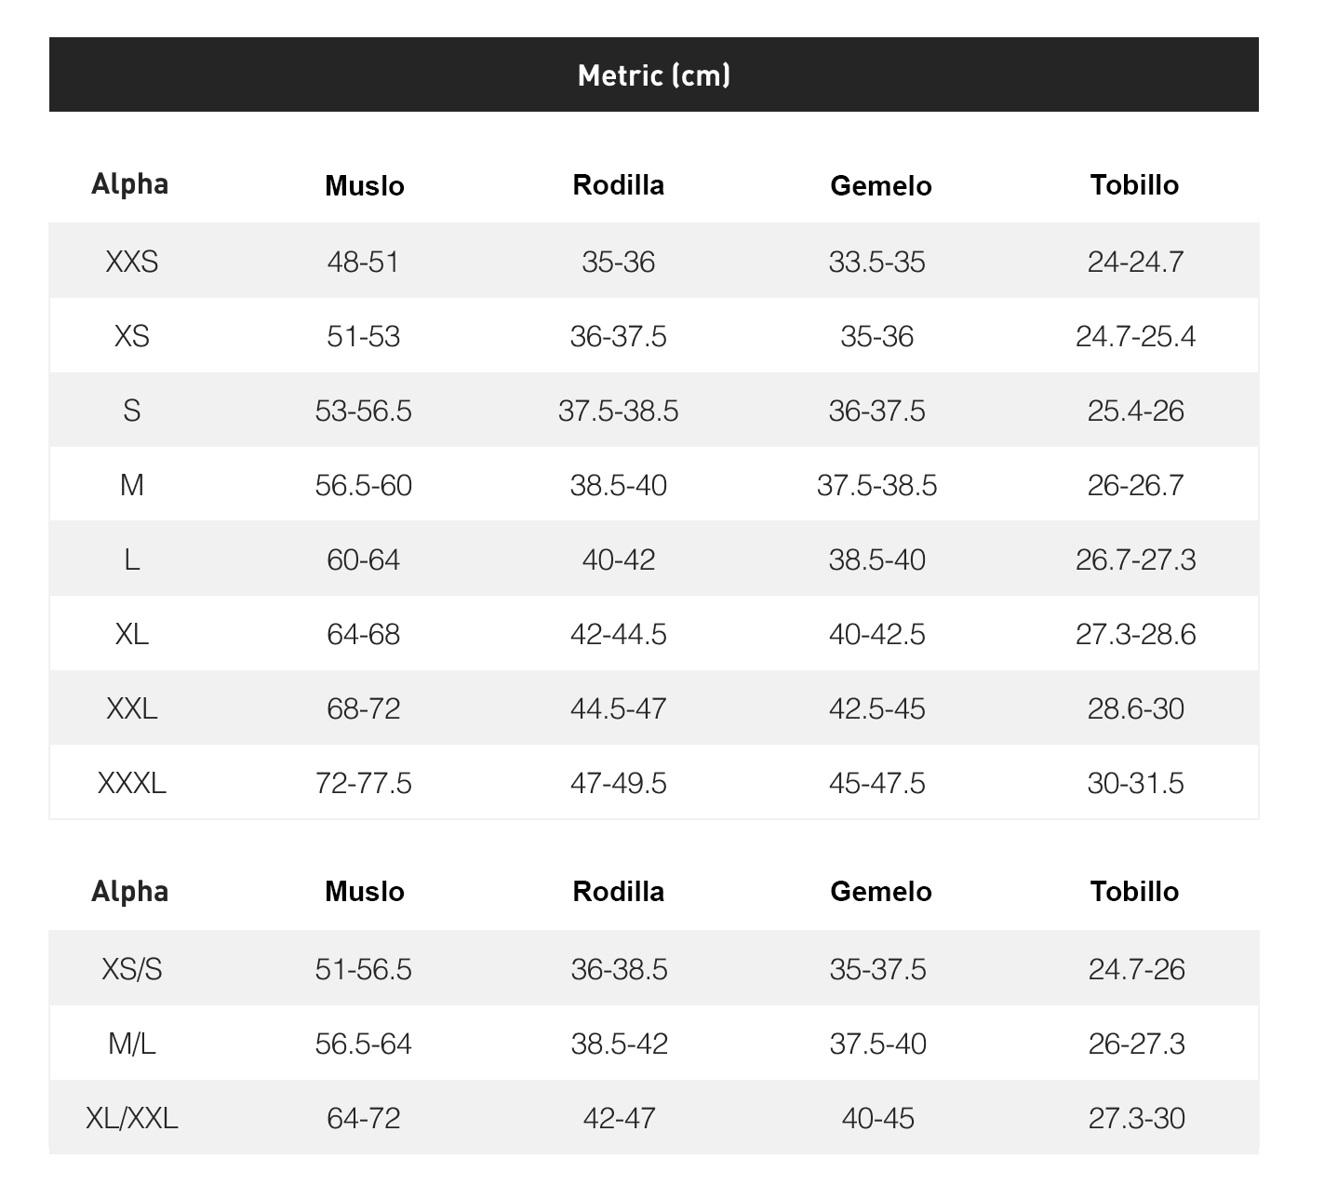
Task: Click Gemelo value 42.5-45 for XXL
Action: click(x=877, y=708)
